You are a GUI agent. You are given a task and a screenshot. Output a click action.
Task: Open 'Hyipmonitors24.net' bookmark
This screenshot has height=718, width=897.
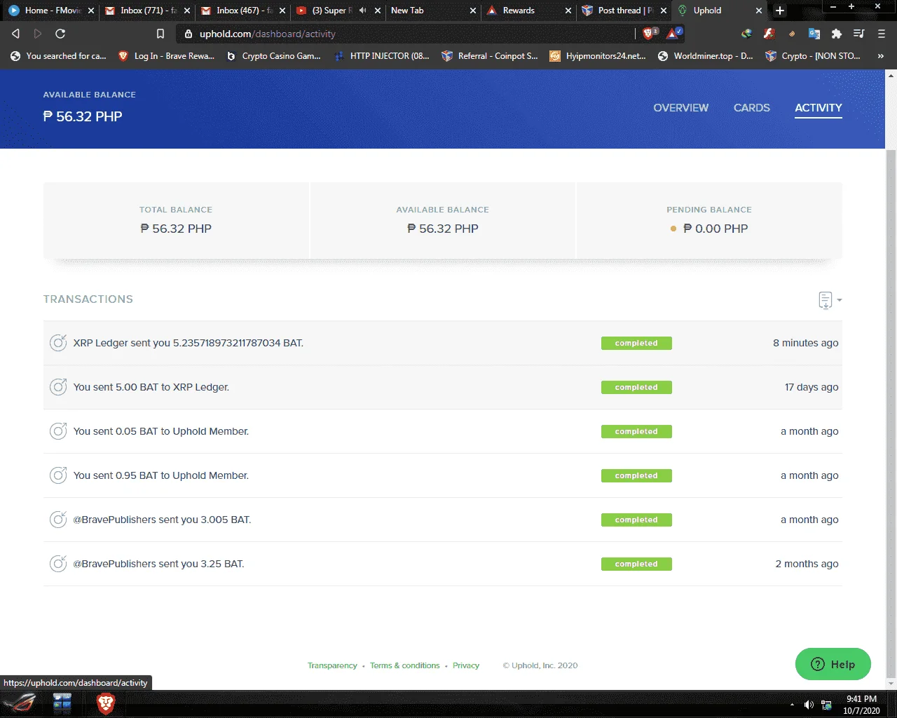(598, 56)
